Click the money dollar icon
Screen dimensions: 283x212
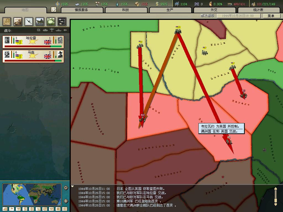click(157, 4)
